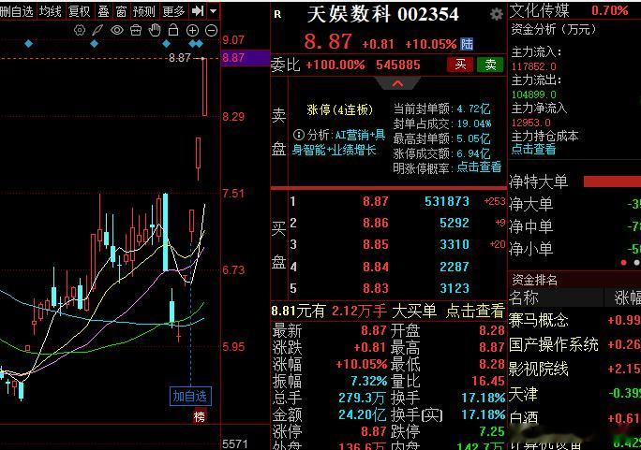Click 涨停(4连板) label
Image resolution: width=641 pixels, height=450 pixels.
pyautogui.click(x=340, y=109)
